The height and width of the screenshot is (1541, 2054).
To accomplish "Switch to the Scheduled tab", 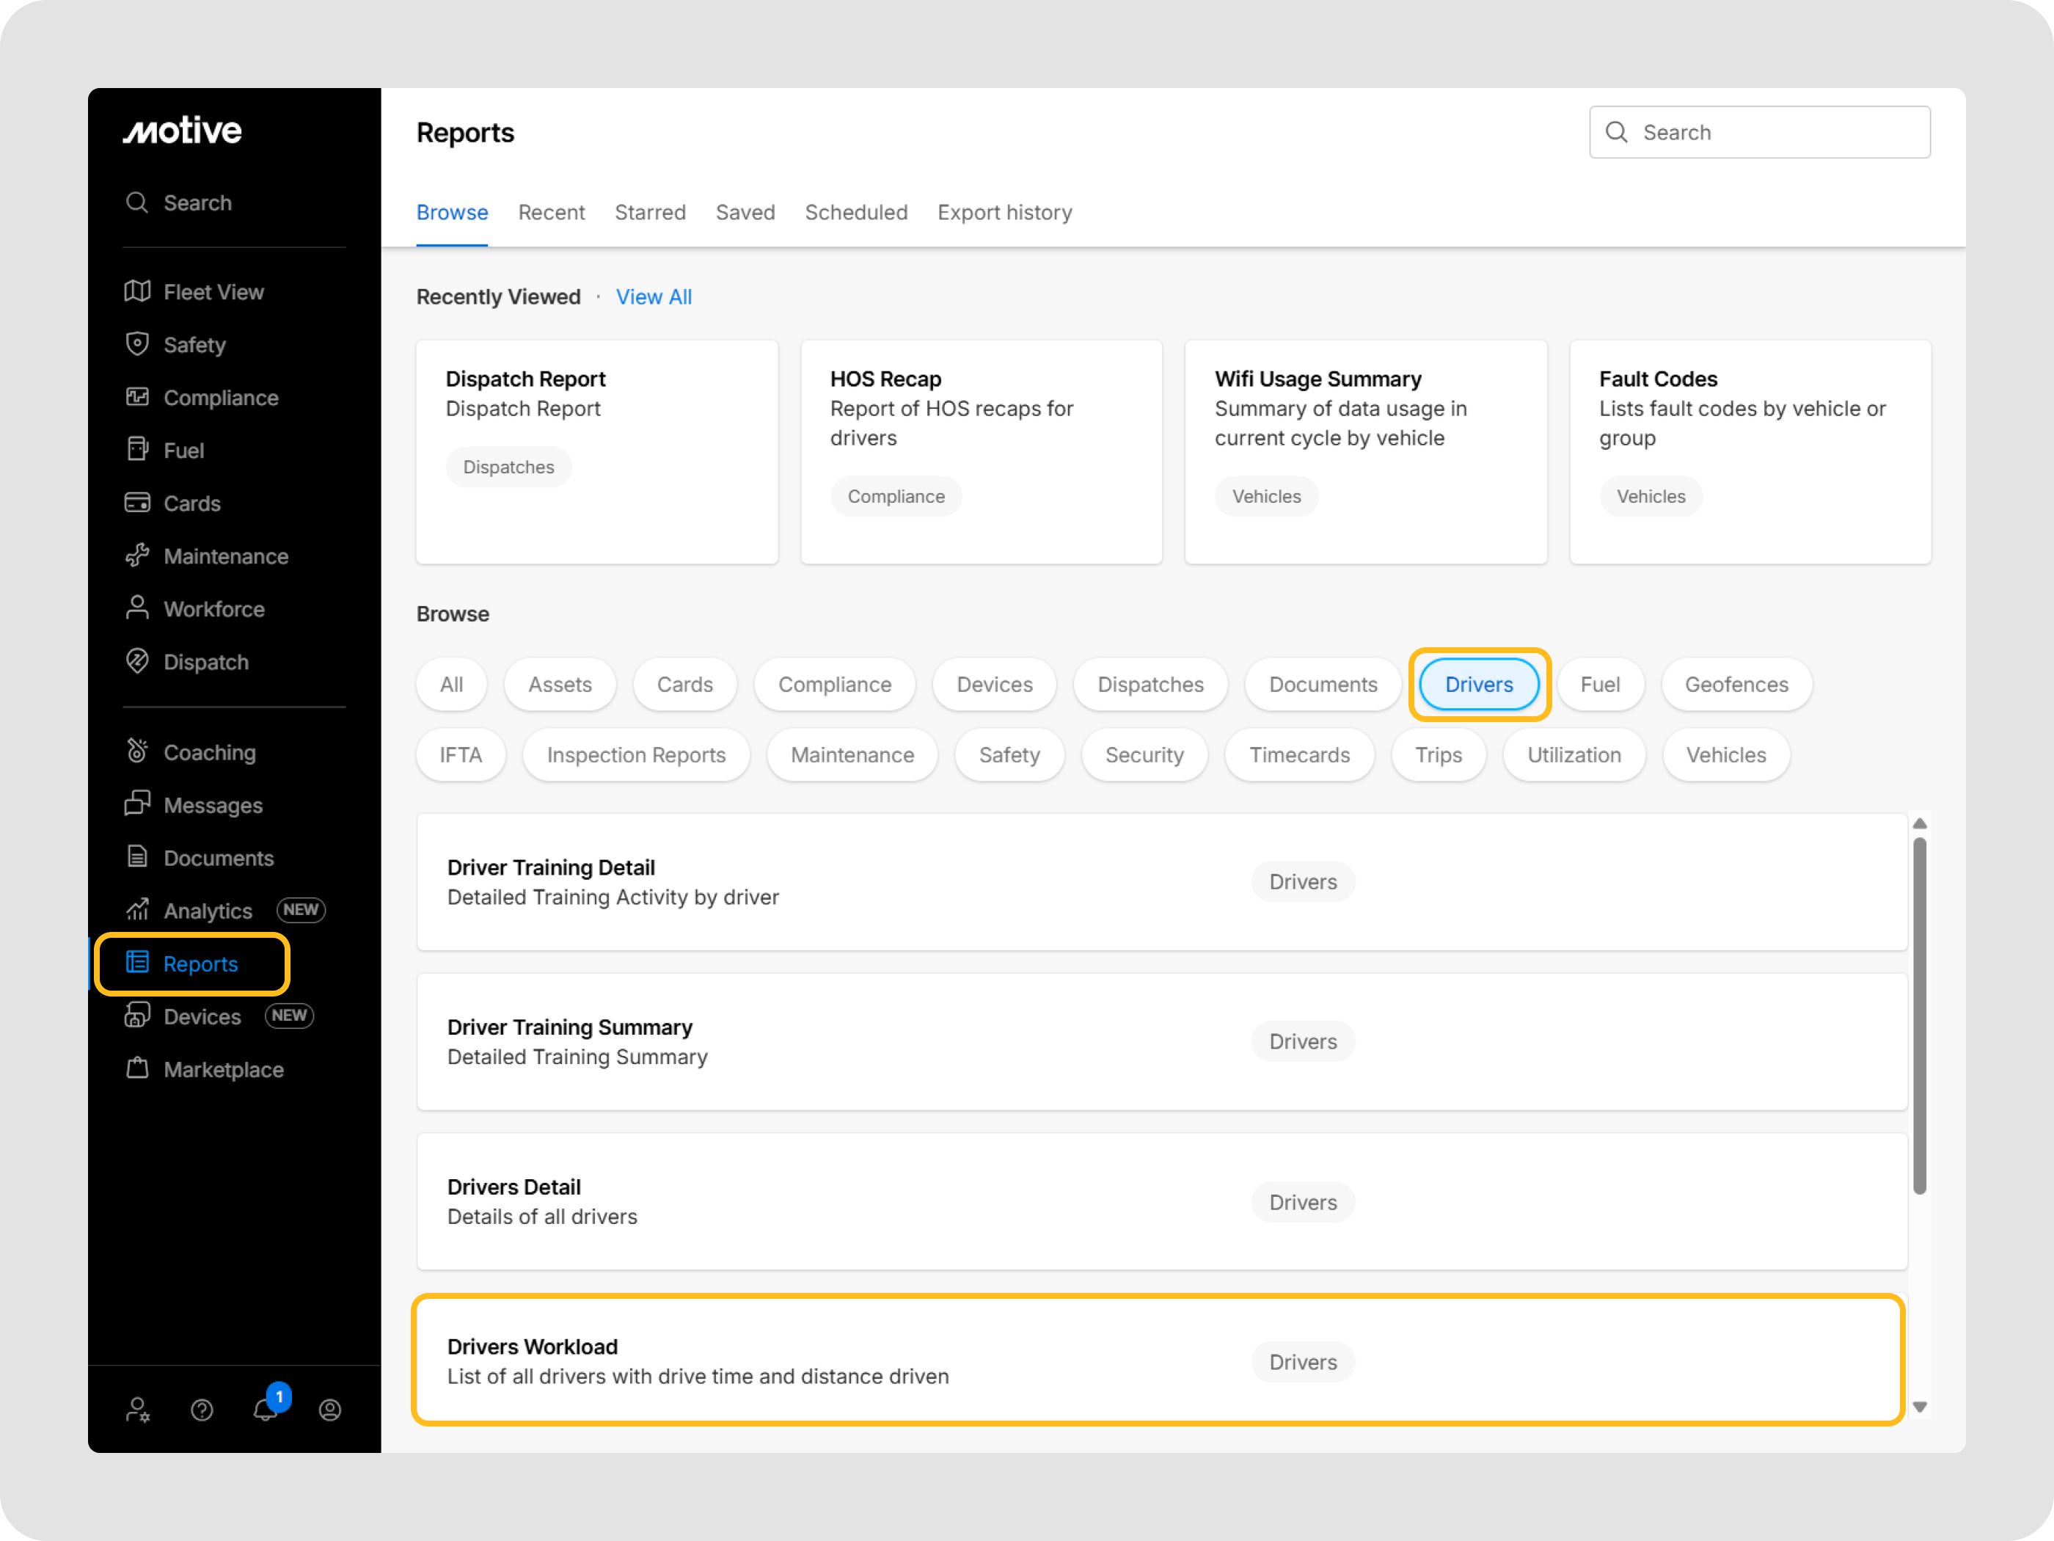I will pos(855,213).
